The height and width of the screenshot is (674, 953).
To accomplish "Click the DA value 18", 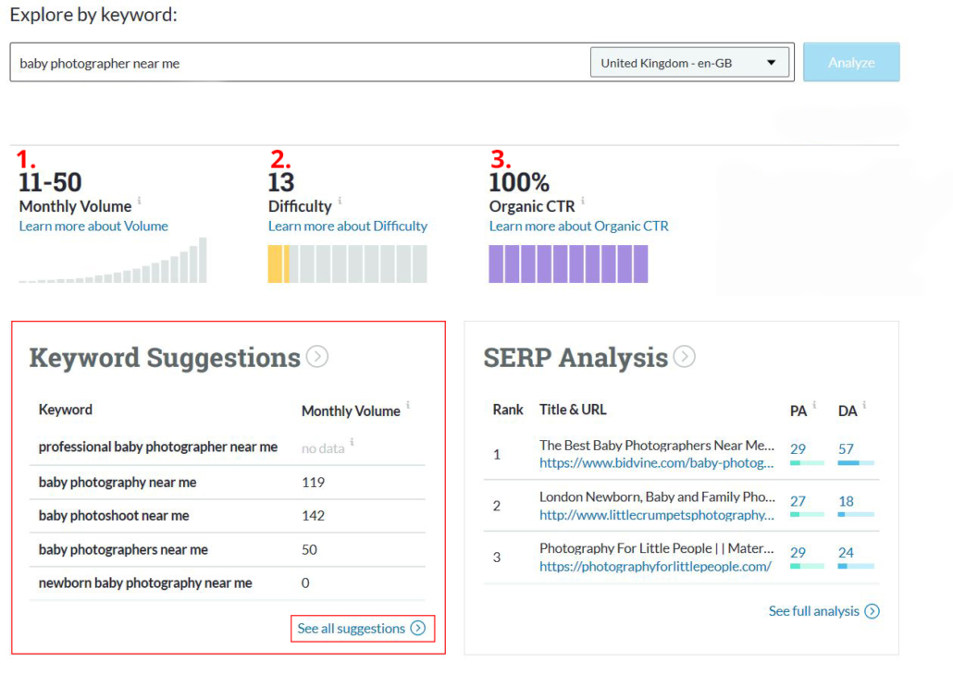I will coord(846,501).
